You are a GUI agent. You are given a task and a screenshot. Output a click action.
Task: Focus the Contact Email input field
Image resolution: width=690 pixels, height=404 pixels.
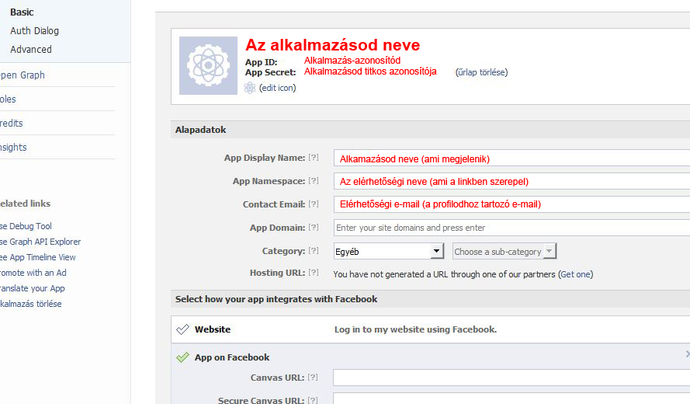(x=511, y=204)
